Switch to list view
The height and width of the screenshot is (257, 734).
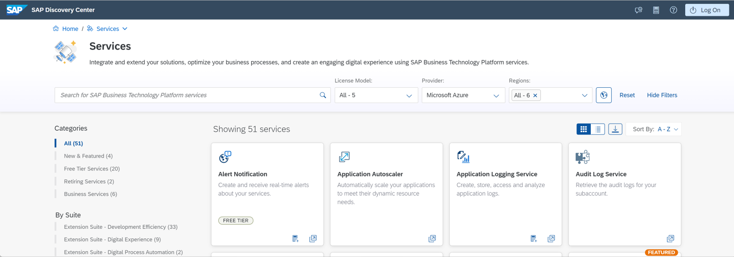pyautogui.click(x=598, y=129)
